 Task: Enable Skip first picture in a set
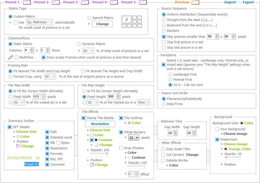pyautogui.click(x=164, y=42)
